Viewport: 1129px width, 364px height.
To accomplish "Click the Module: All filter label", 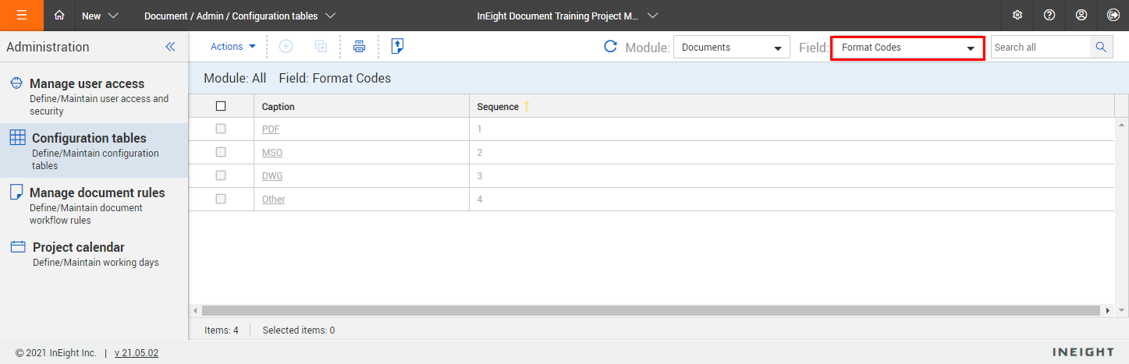I will point(235,78).
